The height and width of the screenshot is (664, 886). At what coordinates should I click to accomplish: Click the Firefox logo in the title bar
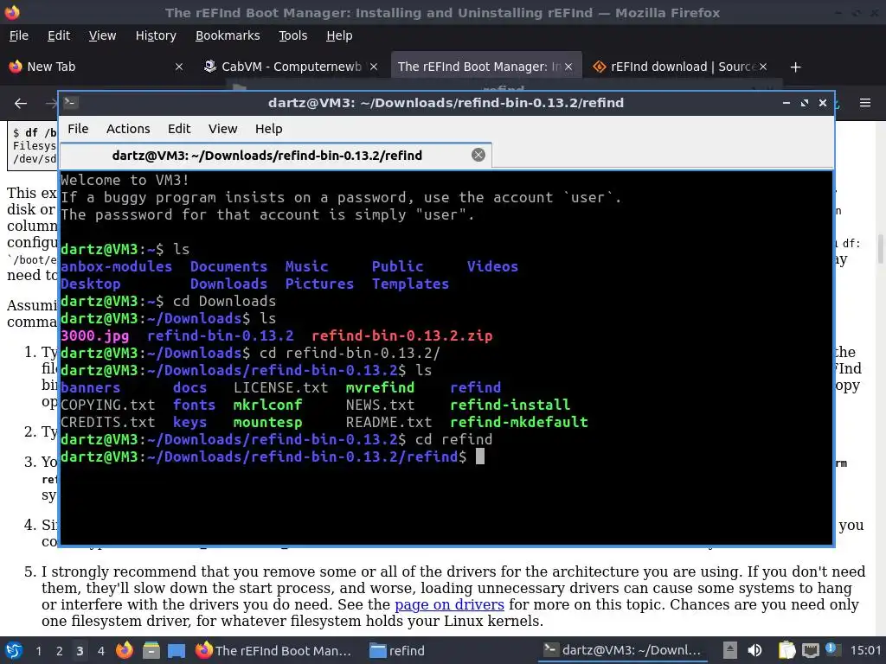[12, 12]
